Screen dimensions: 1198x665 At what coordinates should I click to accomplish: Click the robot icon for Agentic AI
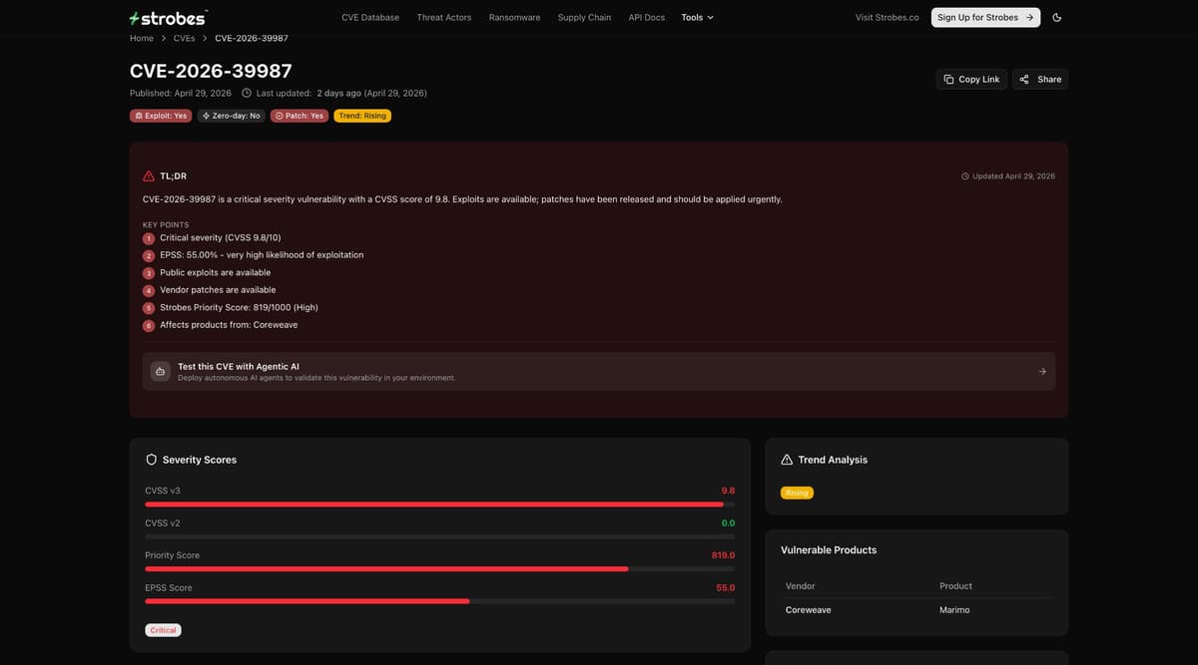pyautogui.click(x=161, y=371)
